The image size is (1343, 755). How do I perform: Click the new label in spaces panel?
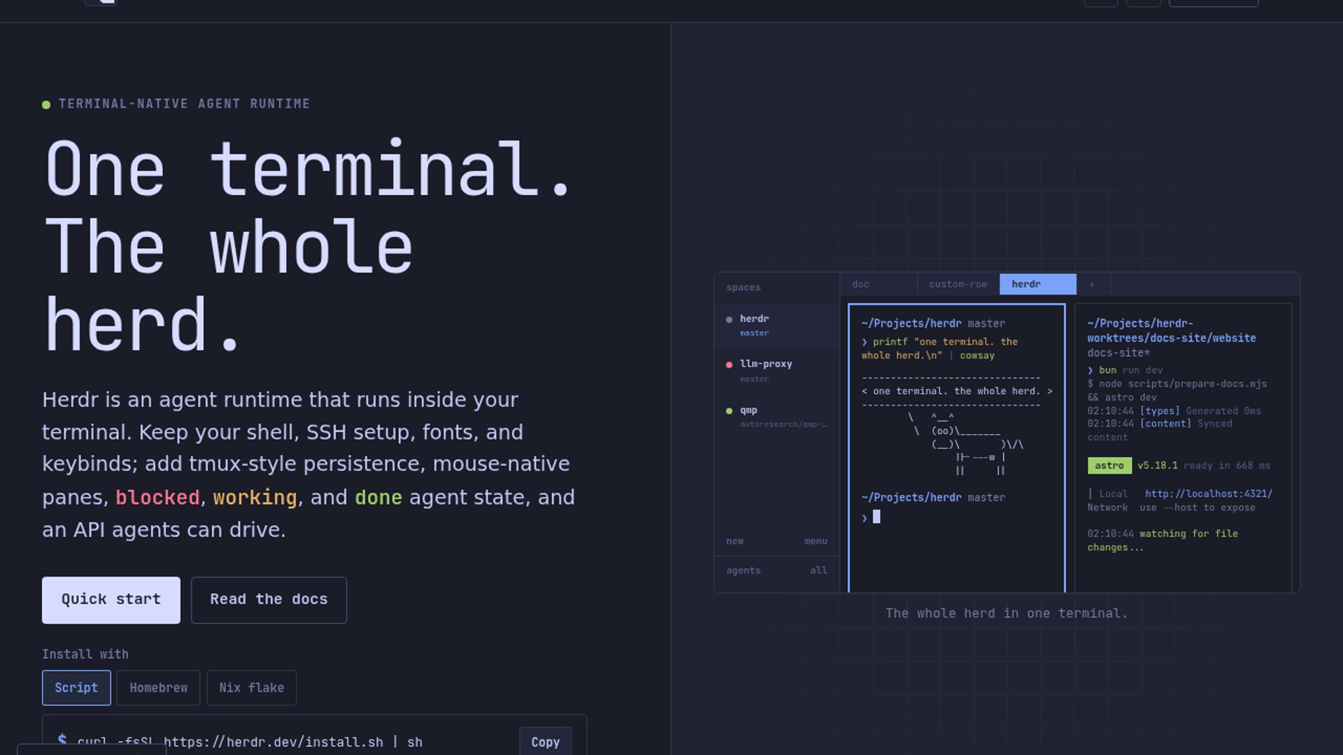[734, 541]
